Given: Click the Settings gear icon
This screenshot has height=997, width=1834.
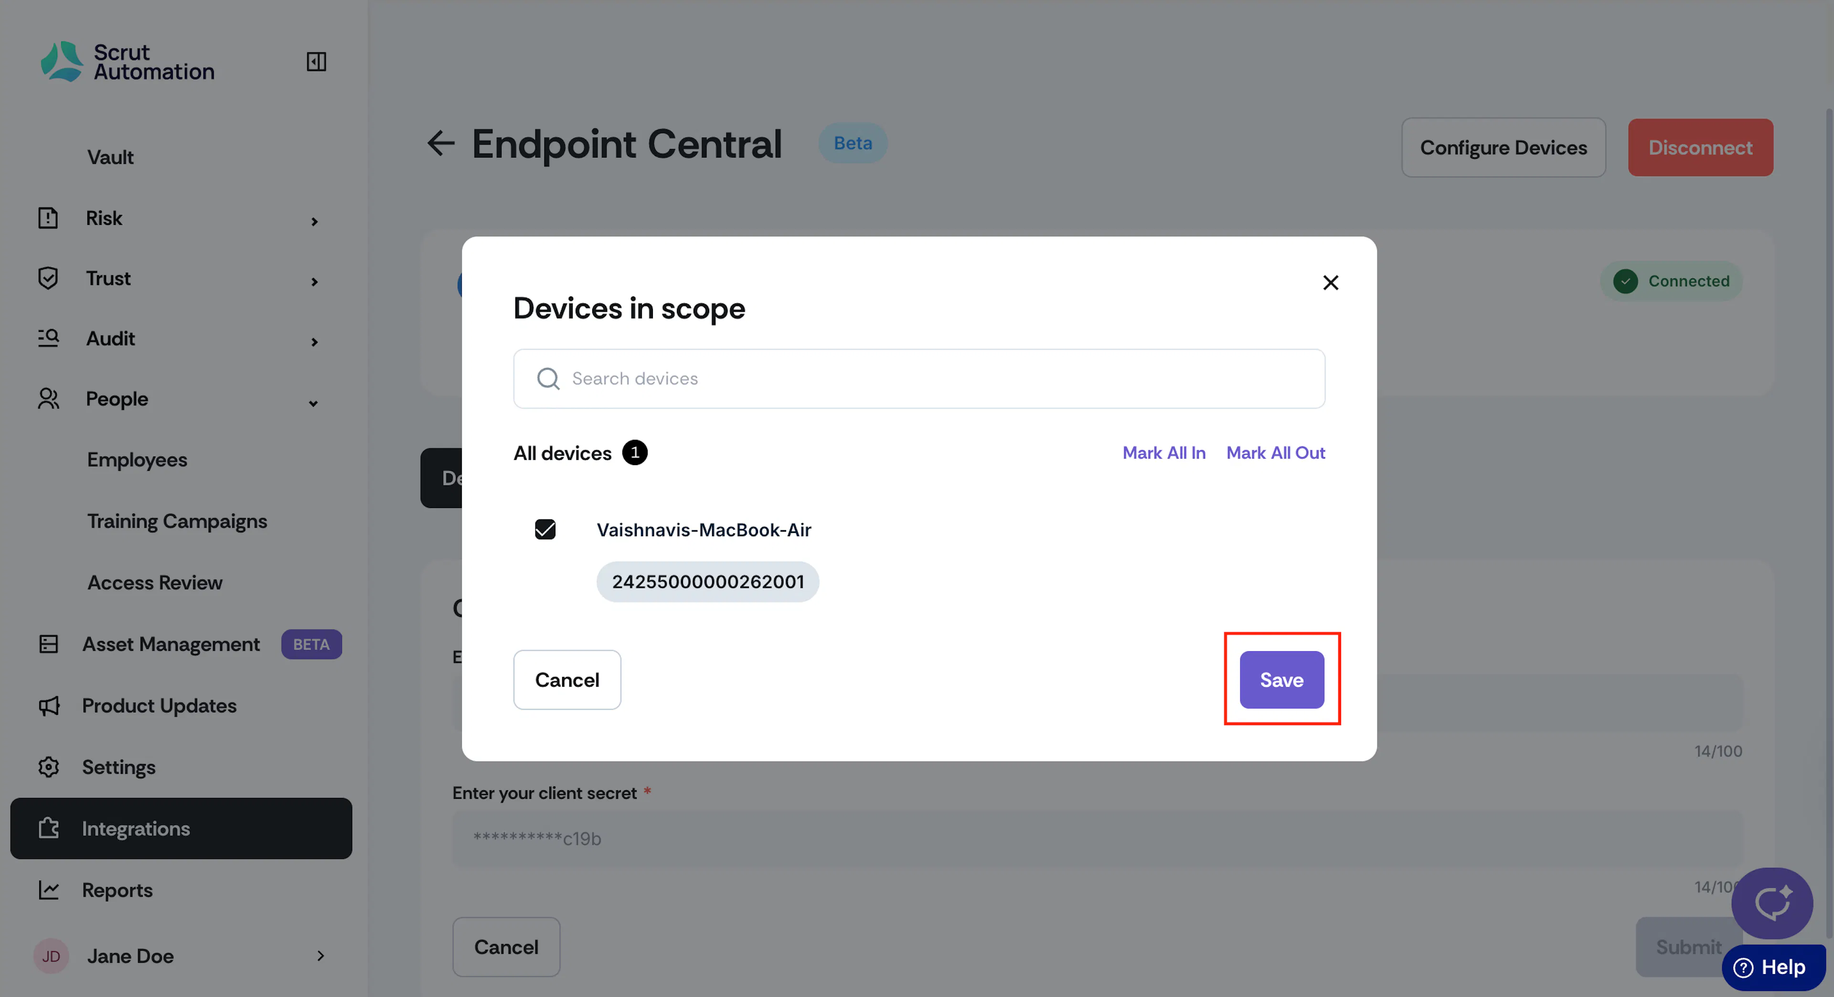Looking at the screenshot, I should point(48,767).
